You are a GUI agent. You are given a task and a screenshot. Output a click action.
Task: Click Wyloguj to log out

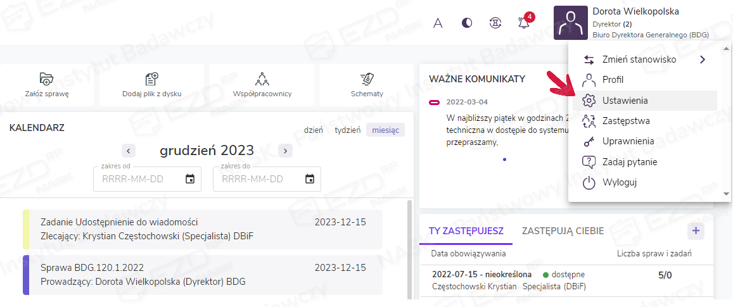[x=618, y=182]
